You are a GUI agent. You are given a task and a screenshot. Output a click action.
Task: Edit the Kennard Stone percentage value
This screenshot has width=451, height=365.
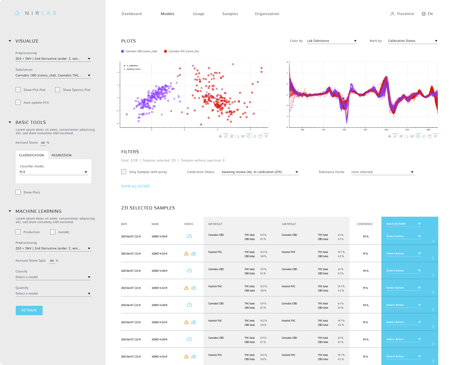43,143
